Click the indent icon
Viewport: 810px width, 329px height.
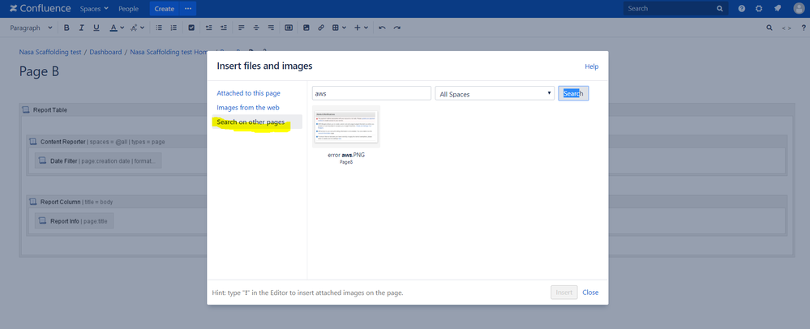(x=223, y=28)
